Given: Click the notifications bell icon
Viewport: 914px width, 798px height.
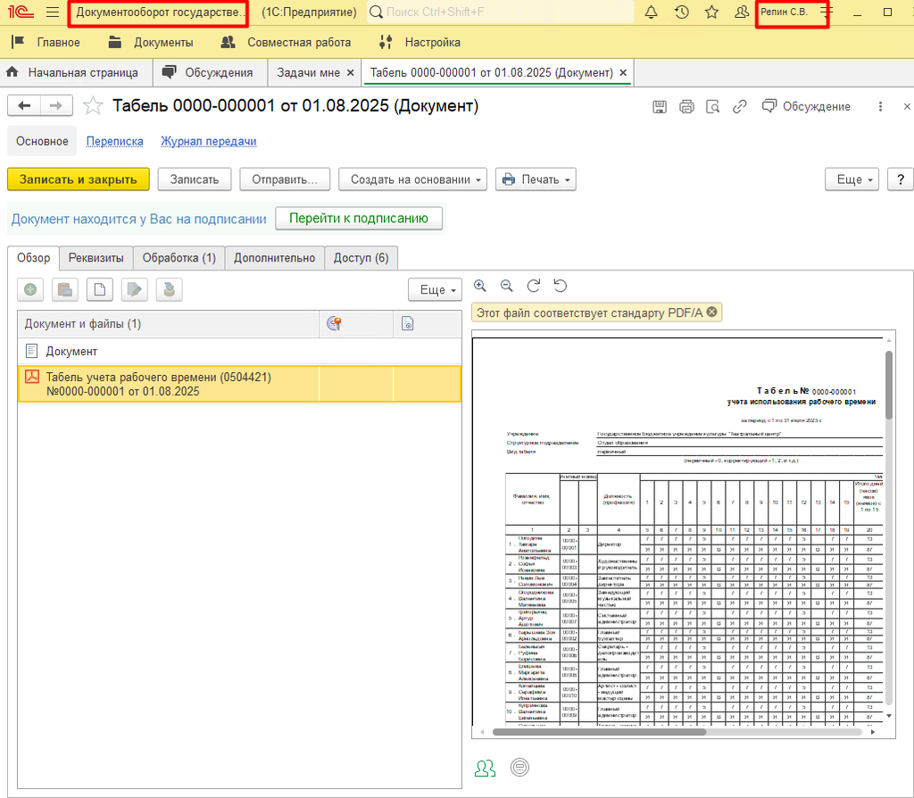Looking at the screenshot, I should [651, 12].
